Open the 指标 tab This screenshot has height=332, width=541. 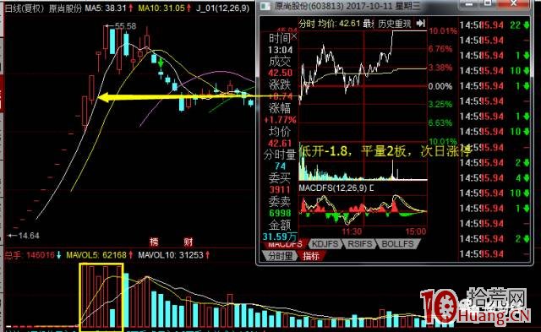pos(310,256)
